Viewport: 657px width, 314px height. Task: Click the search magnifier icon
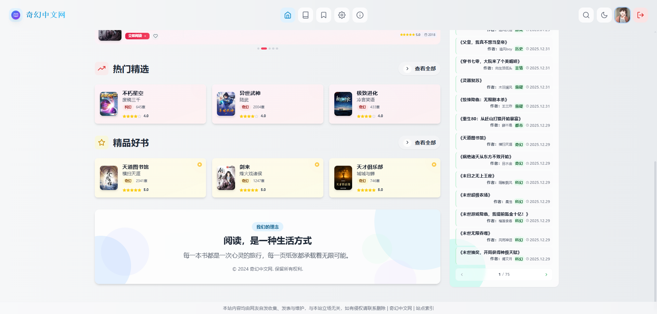pos(586,15)
